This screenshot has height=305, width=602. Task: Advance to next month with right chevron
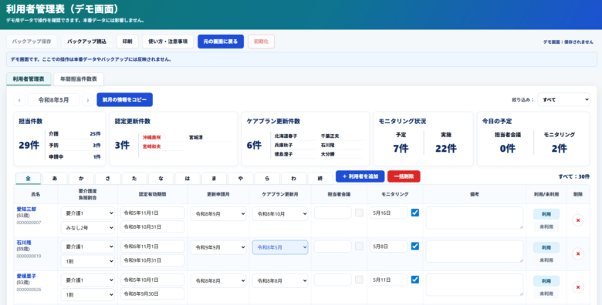click(x=88, y=100)
